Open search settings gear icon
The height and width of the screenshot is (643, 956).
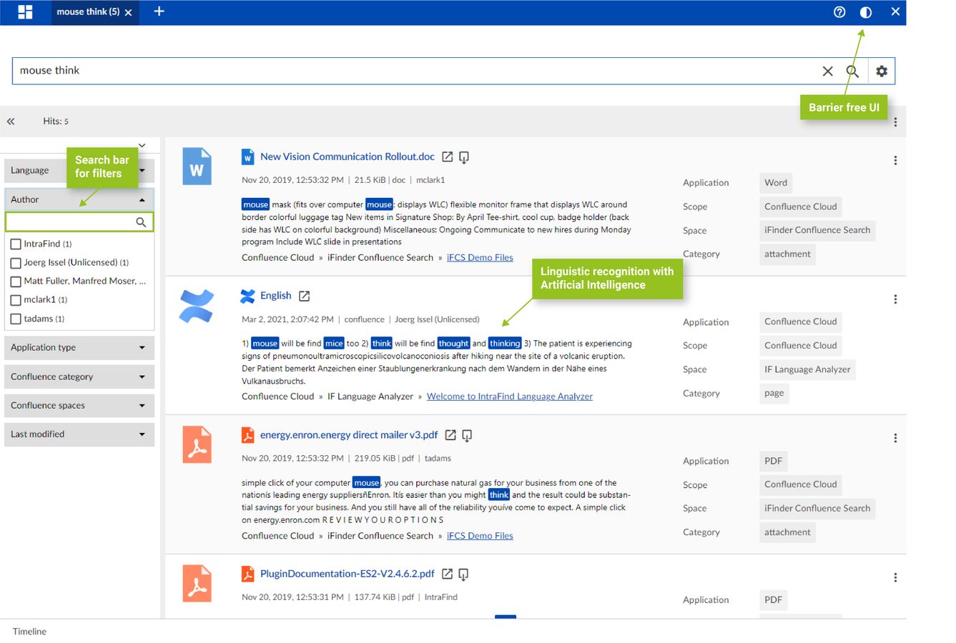(x=882, y=71)
